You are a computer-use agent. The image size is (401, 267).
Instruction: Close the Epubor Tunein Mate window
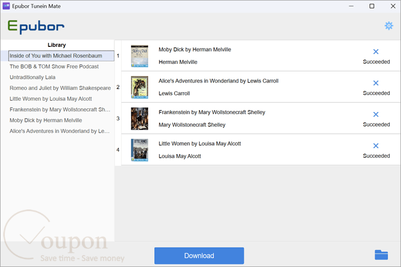(393, 6)
